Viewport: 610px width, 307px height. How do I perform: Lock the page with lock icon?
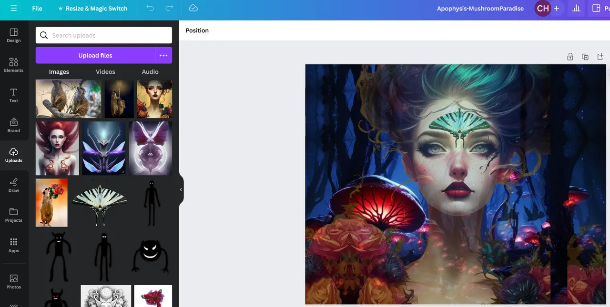570,57
